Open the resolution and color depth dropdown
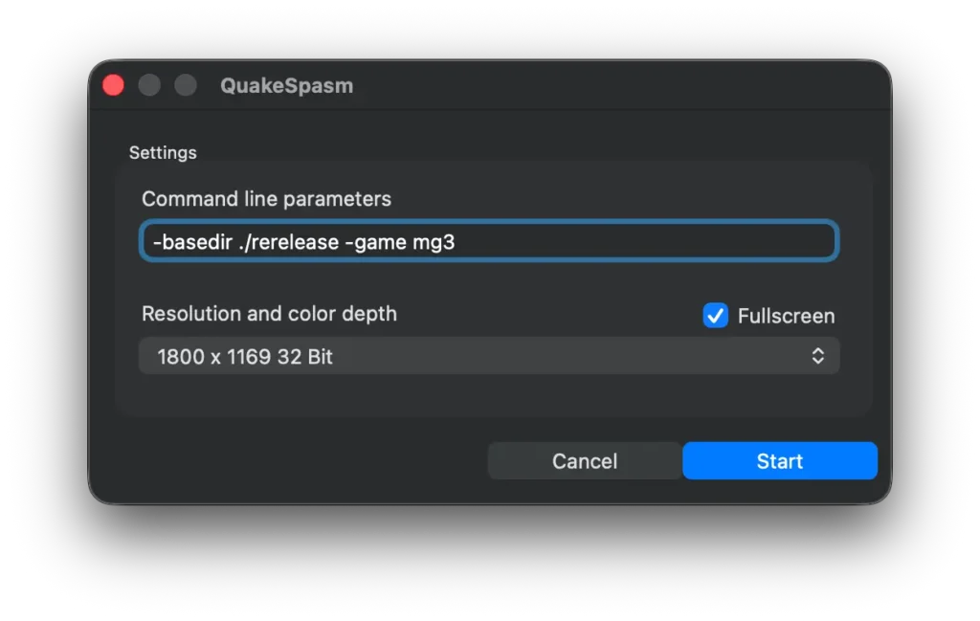Viewport: 980px width, 621px height. click(x=489, y=356)
